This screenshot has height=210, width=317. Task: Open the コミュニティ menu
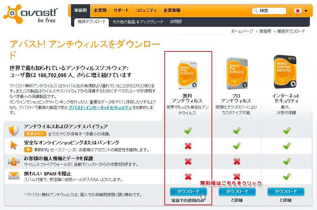[x=146, y=10]
